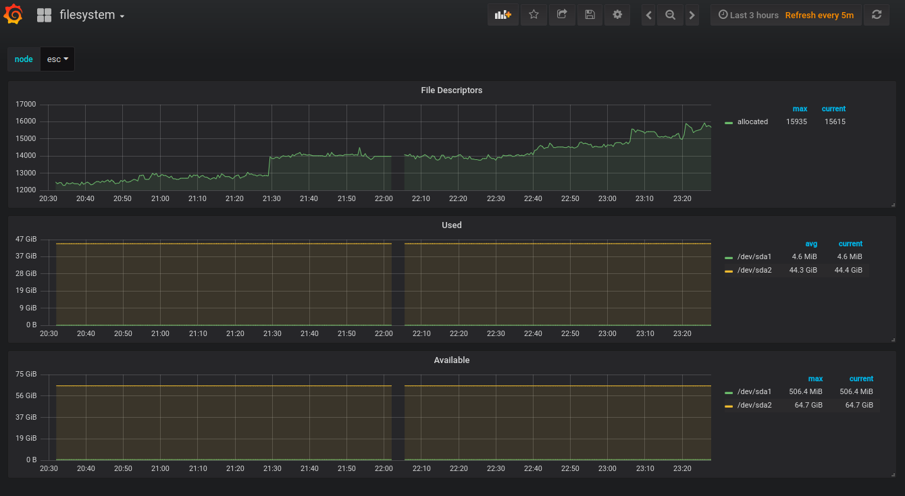Shift time range backward arrow

pyautogui.click(x=649, y=15)
